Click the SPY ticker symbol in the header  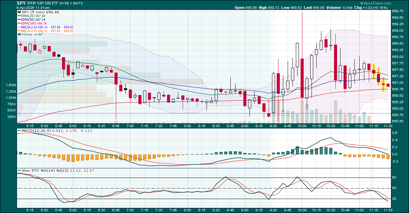pyautogui.click(x=21, y=3)
